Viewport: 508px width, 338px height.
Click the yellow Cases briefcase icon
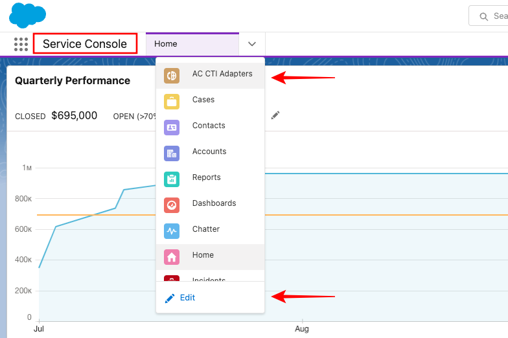click(172, 102)
